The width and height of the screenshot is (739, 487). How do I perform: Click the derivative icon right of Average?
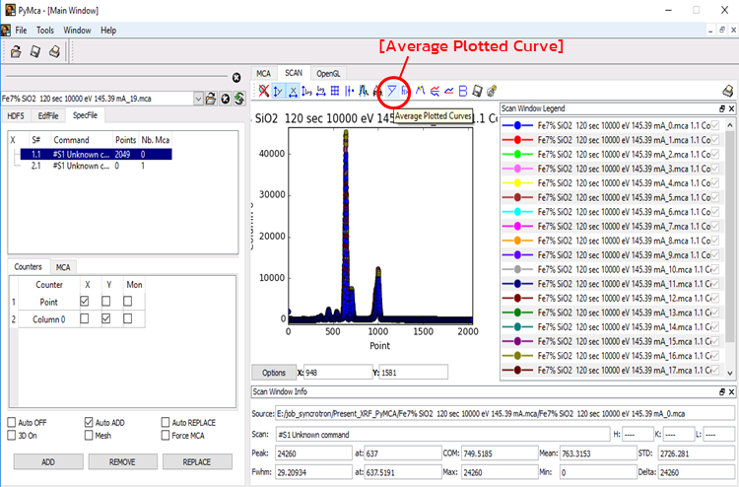click(x=405, y=91)
